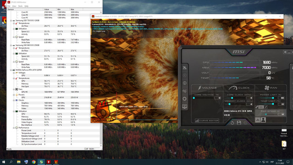Viewport: 293px width, 165px height.
Task: Open the Afterburner information (i) panel
Action: click(x=184, y=83)
